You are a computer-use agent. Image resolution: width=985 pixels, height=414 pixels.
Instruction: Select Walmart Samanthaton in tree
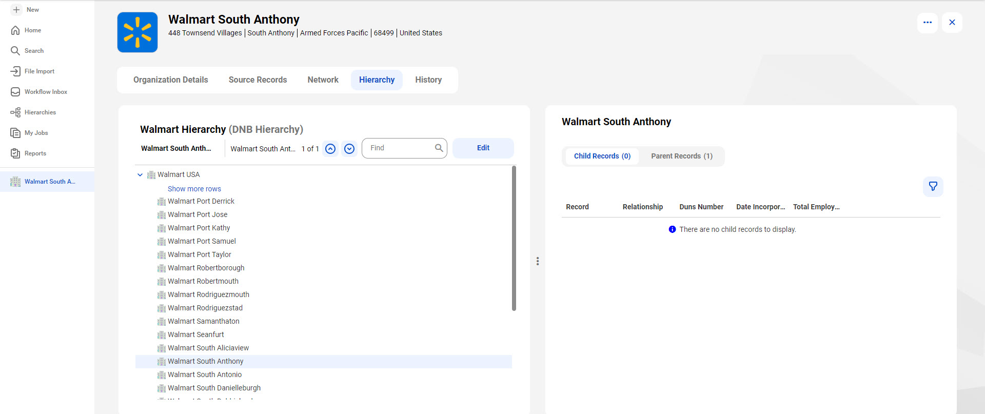[204, 322]
